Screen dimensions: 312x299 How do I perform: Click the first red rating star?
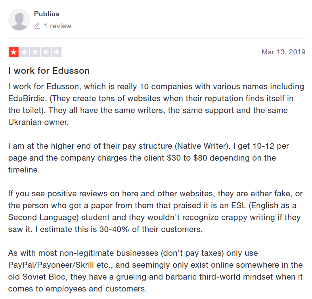13,52
